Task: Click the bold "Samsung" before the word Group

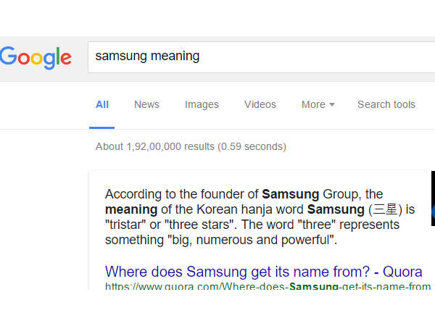Action: point(290,194)
